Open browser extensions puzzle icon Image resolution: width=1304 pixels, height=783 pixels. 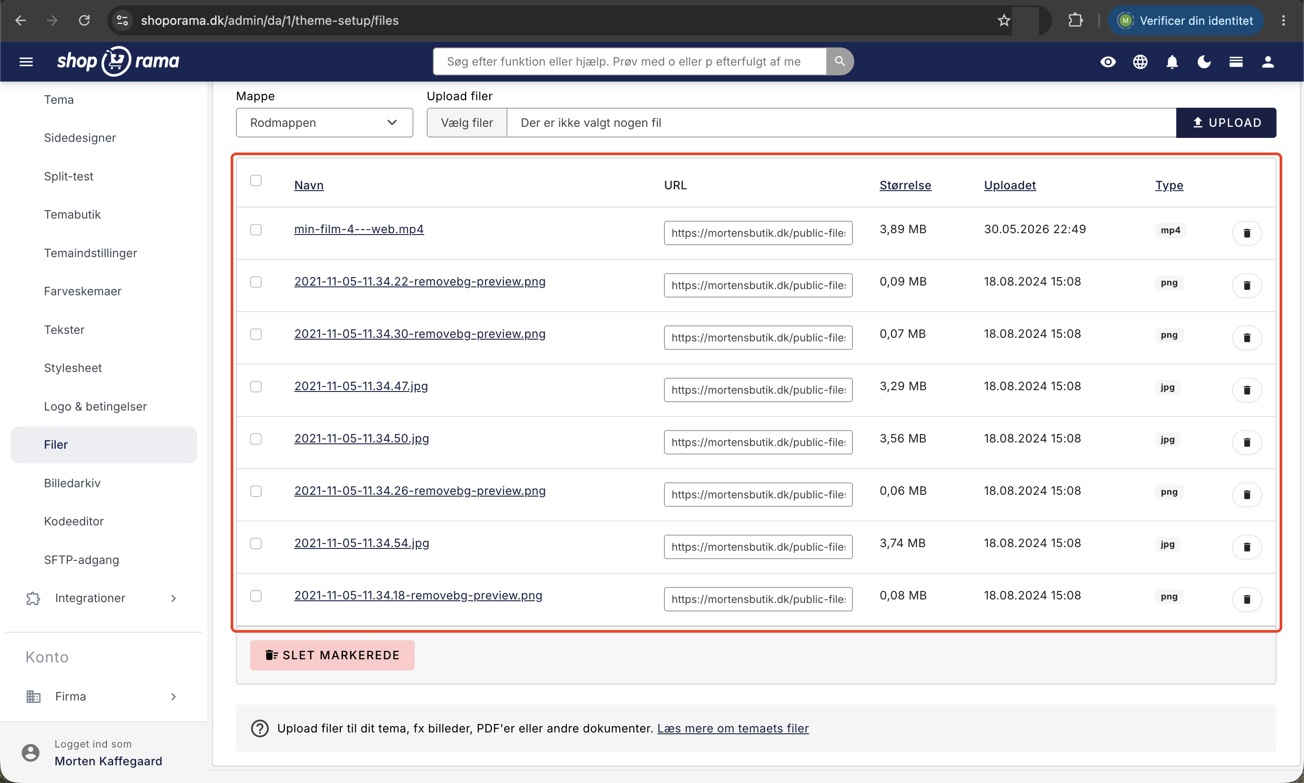coord(1075,20)
